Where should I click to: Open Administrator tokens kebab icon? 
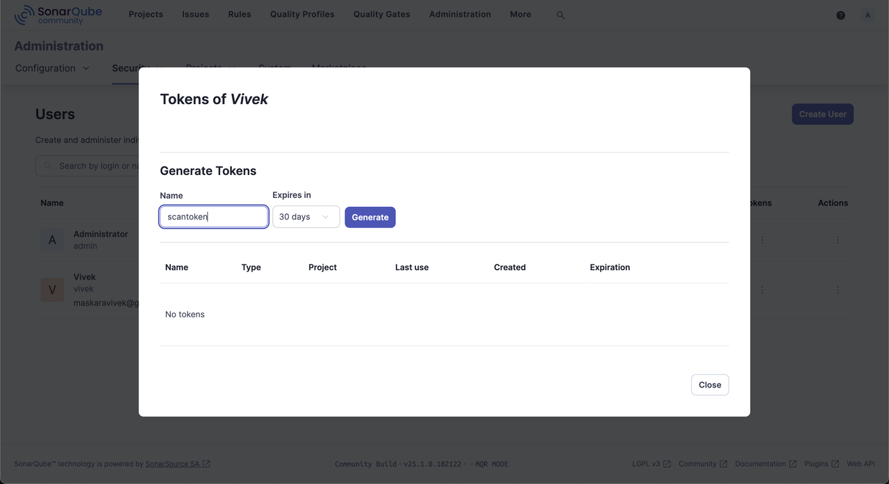click(x=762, y=240)
